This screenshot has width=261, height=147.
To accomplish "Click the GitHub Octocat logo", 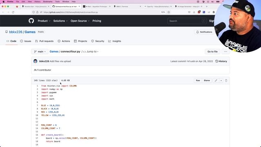I will coord(31,21).
